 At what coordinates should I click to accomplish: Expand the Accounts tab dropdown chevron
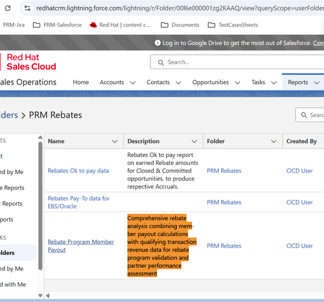(x=133, y=83)
